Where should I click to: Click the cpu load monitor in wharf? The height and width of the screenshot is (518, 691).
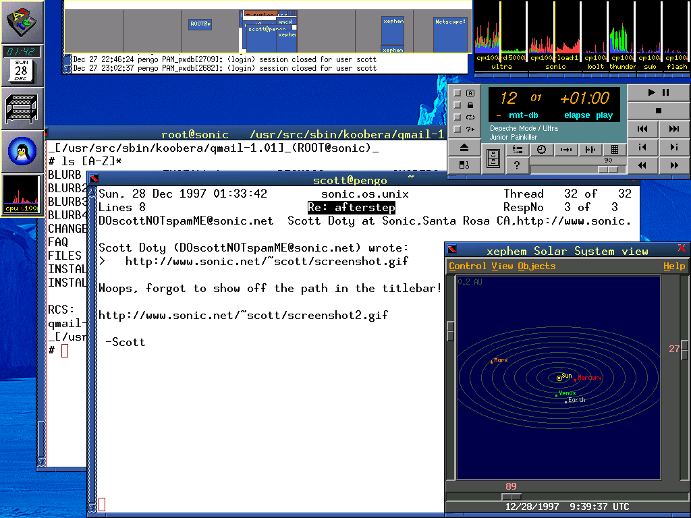pos(22,194)
